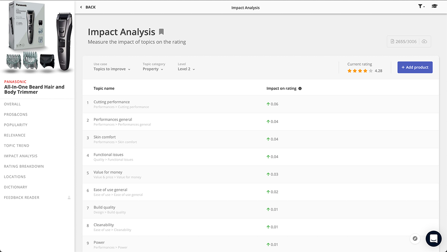Image resolution: width=447 pixels, height=252 pixels.
Task: Change the Level 2 dropdown
Action: pos(186,69)
